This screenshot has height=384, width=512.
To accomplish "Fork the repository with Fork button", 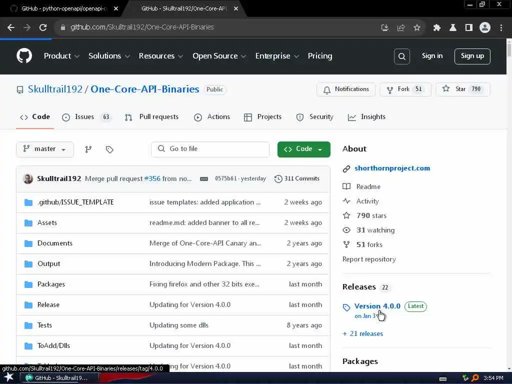I will coord(405,89).
